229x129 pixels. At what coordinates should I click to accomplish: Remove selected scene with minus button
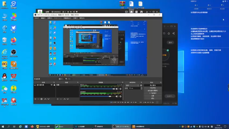[x=61, y=99]
